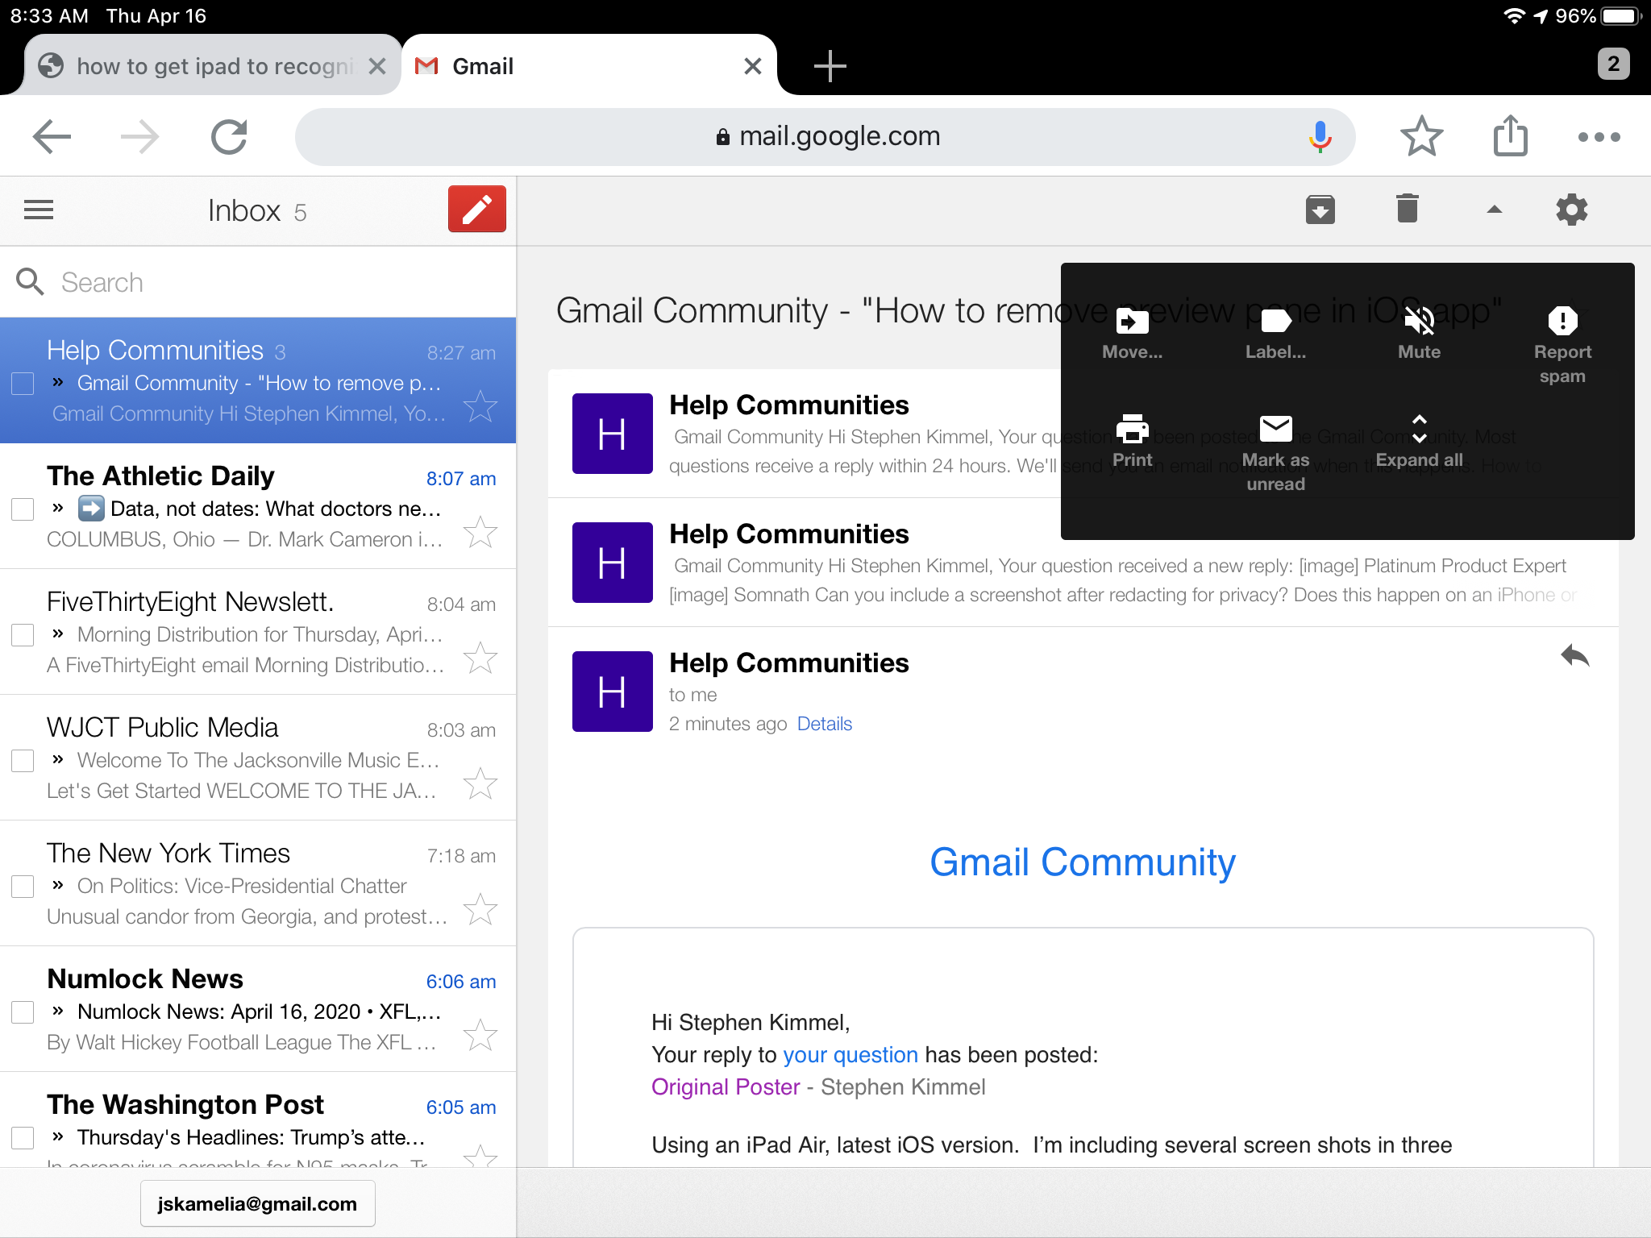Click the Original Poster link
1651x1238 pixels.
(726, 1086)
